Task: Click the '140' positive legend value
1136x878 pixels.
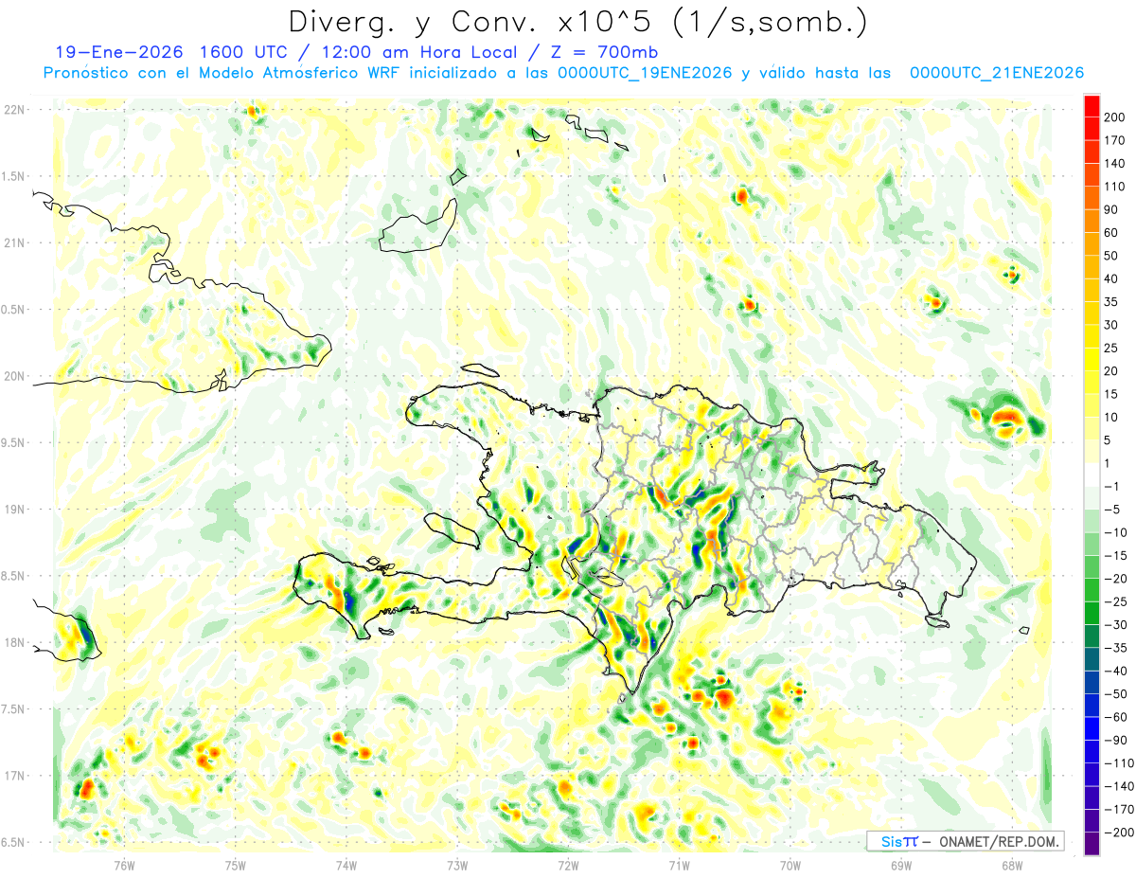Action: pos(1114,163)
